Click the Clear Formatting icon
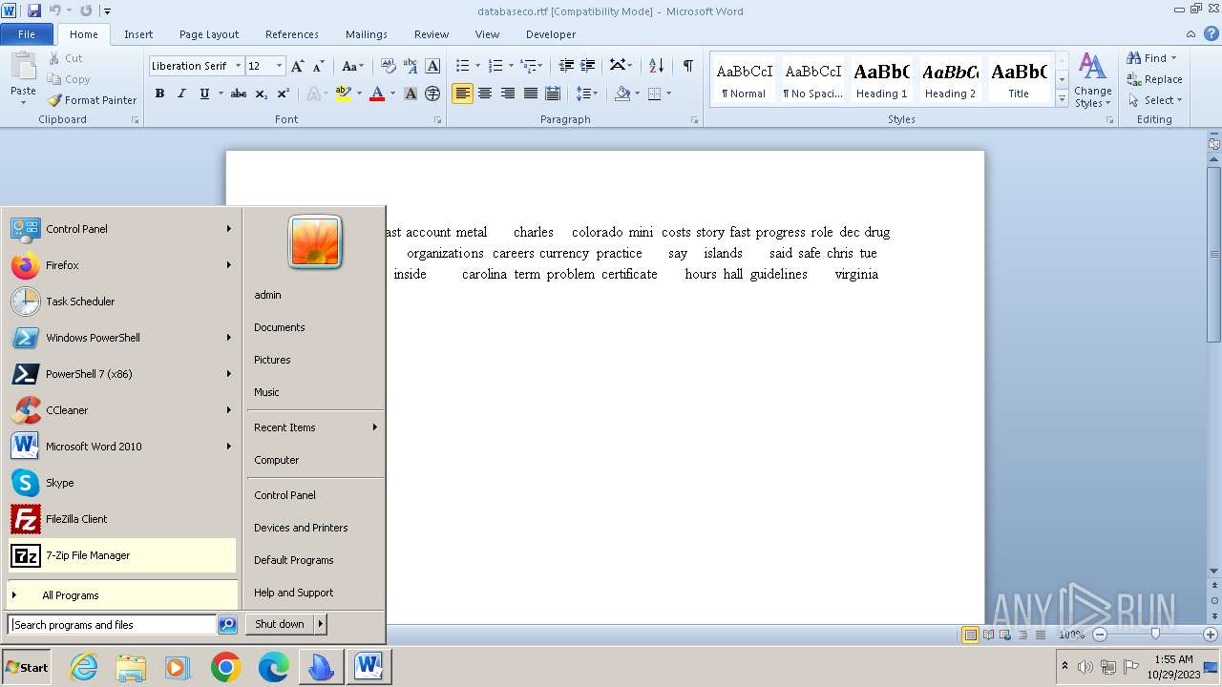This screenshot has height=687, width=1222. 388,66
